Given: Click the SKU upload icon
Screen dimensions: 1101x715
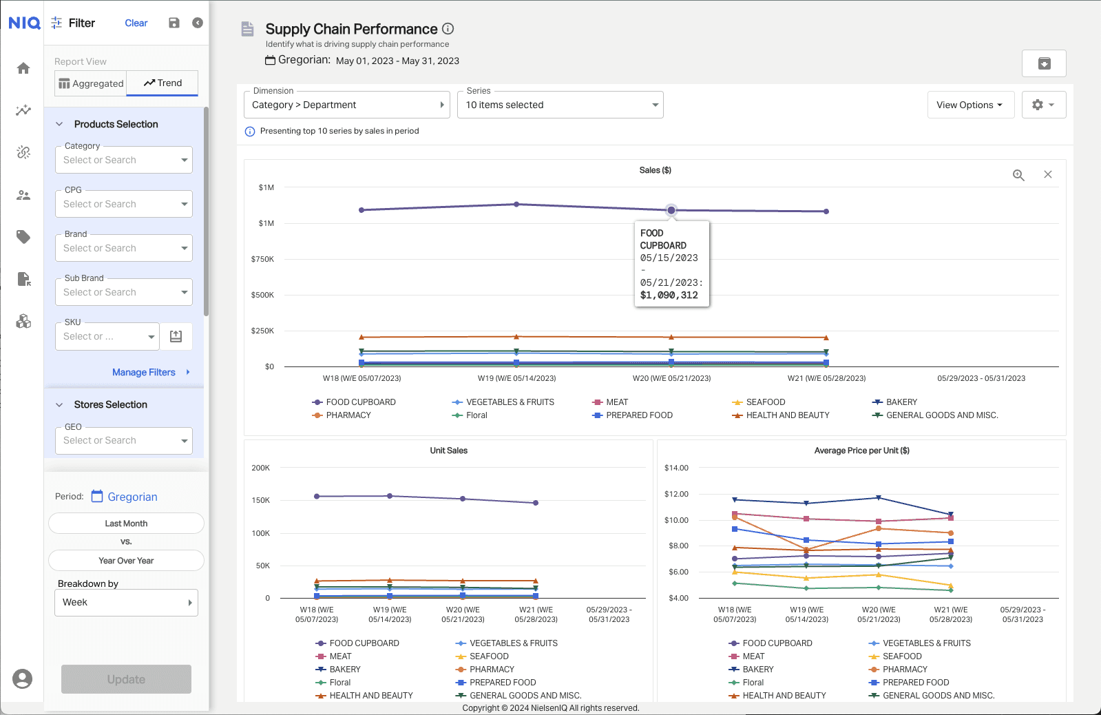Looking at the screenshot, I should point(176,336).
